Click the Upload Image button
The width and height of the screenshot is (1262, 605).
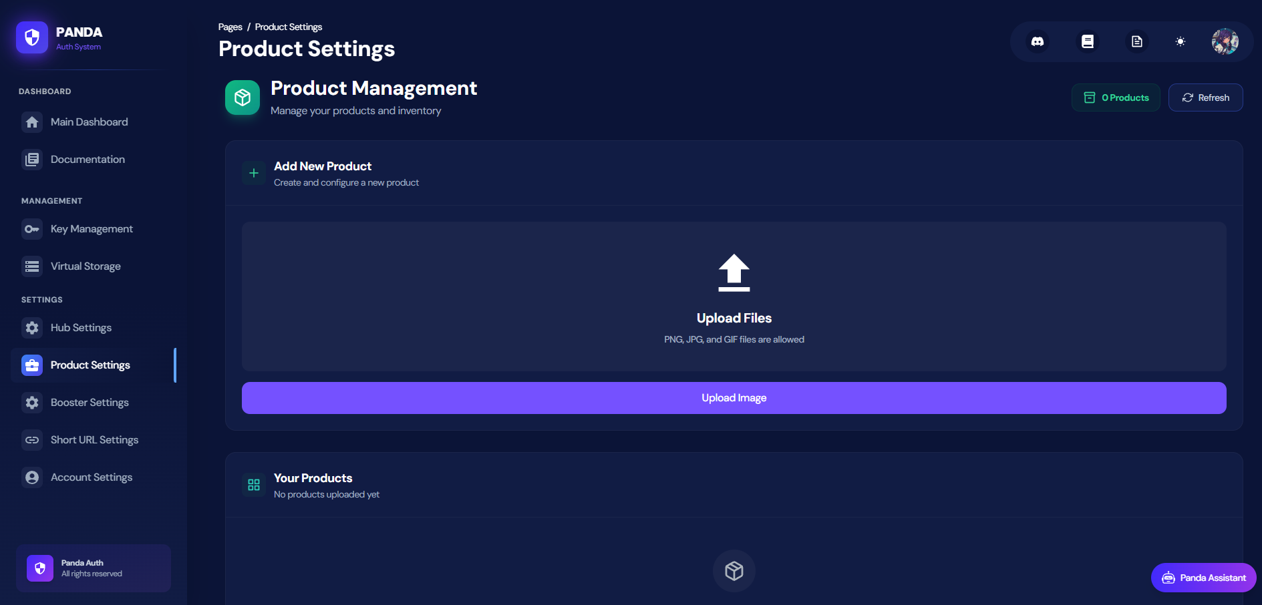coord(734,397)
